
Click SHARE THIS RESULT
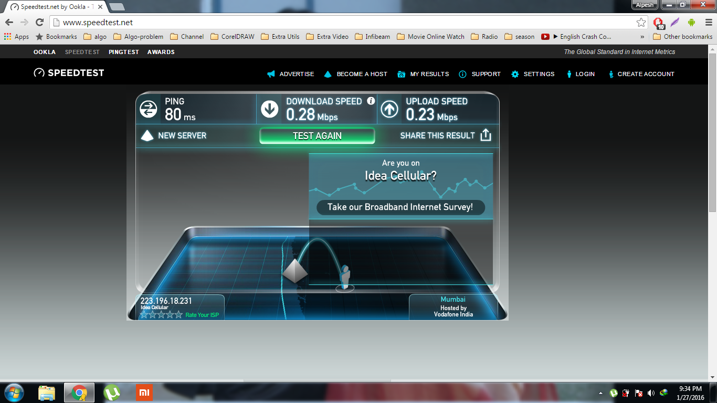point(437,135)
